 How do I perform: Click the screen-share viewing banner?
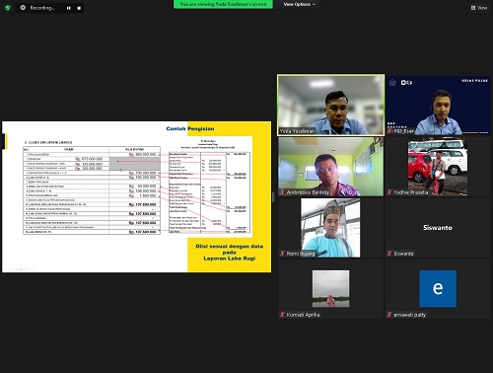[x=223, y=4]
